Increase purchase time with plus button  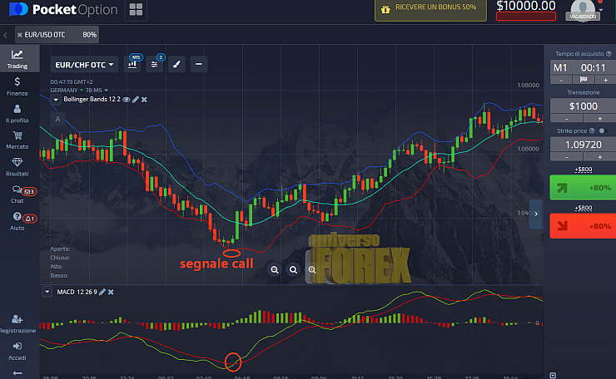click(605, 80)
